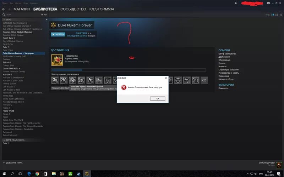Viewport: 284px width, 177px height.
Task: Select Crash Time II in the library
Action: (x=9, y=38)
